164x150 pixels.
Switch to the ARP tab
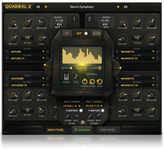[x=79, y=33]
